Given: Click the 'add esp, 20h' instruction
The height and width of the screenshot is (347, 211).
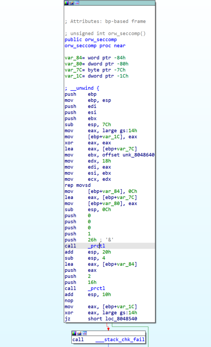Looking at the screenshot, I should [88, 252].
